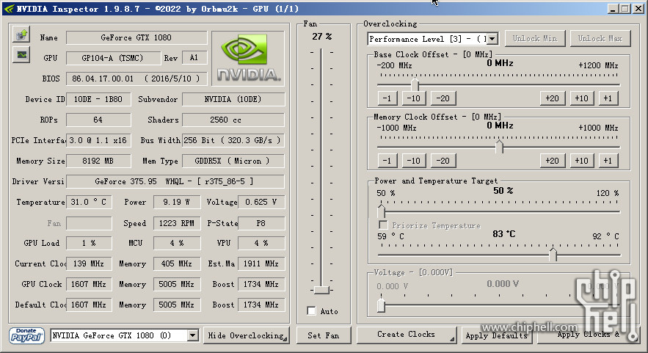The image size is (648, 353).
Task: Click Memory Clock Offset -1 button
Action: [x=387, y=161]
